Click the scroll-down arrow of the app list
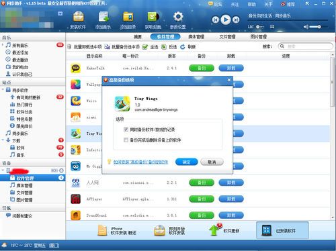336x251 pixels. tap(333, 217)
